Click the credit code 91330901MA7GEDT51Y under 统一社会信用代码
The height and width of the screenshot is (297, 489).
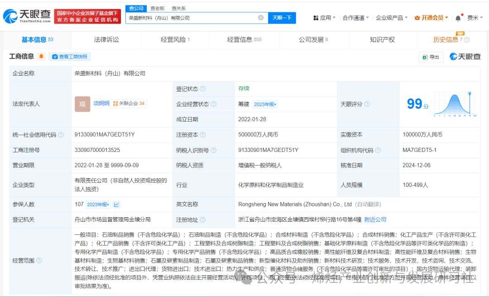click(105, 135)
